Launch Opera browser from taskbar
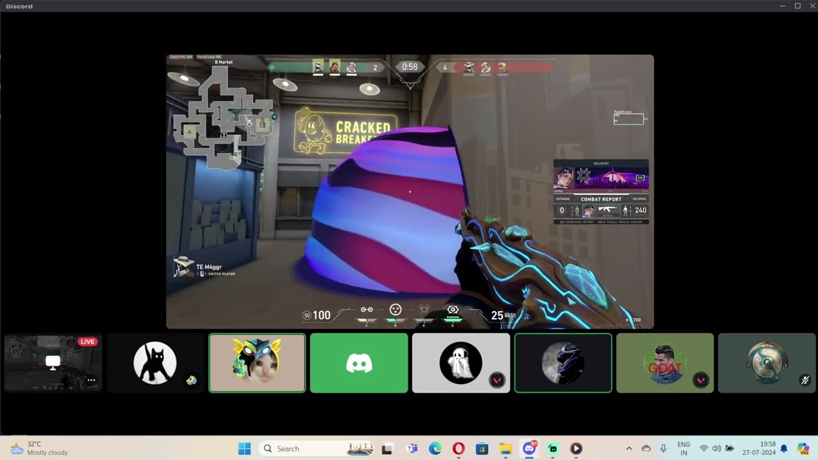Screen dimensions: 818x460 (x=458, y=448)
